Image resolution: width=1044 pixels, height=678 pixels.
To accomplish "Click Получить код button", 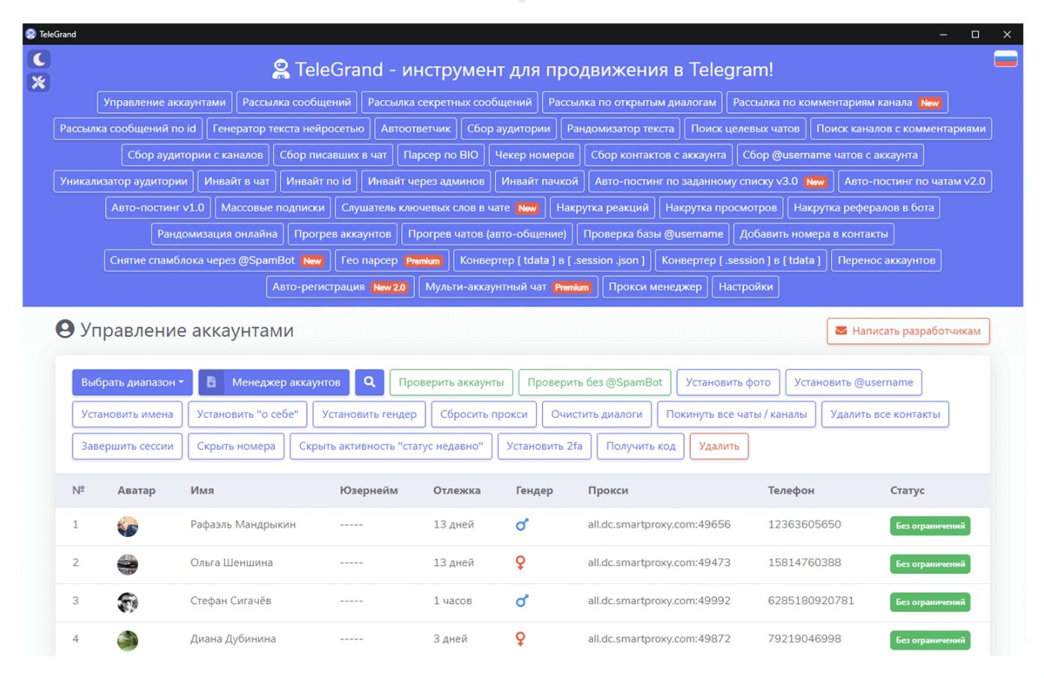I will [641, 447].
